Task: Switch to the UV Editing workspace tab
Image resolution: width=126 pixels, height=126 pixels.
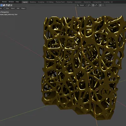Action: coord(50,2)
